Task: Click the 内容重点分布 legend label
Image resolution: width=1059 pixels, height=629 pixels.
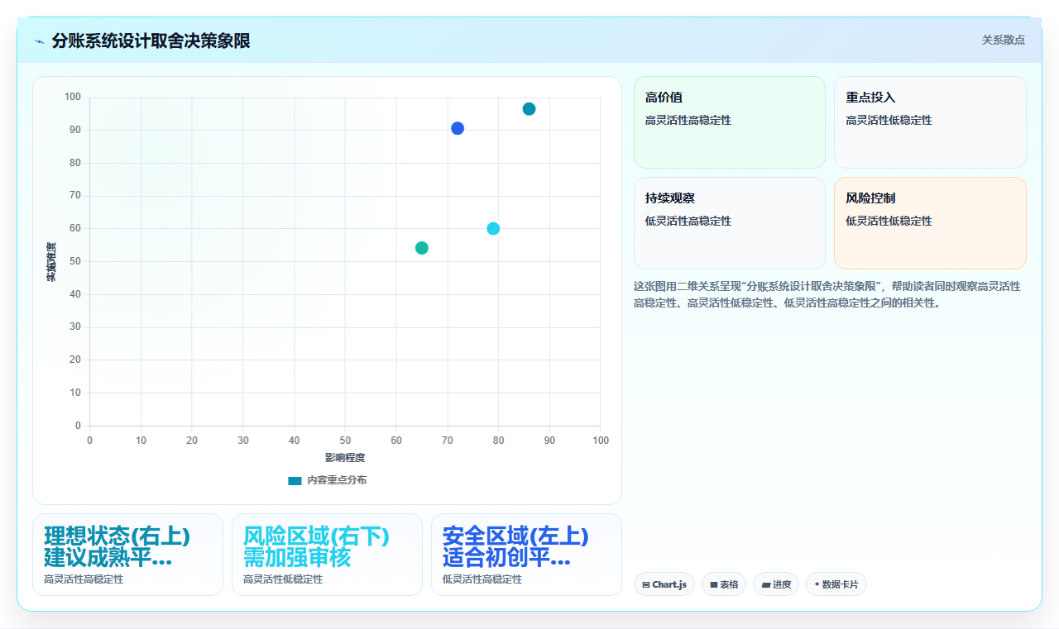Action: [337, 480]
